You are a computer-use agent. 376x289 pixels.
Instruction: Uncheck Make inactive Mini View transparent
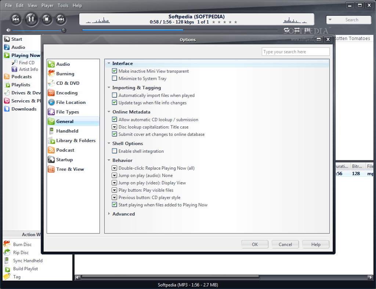[x=115, y=71]
